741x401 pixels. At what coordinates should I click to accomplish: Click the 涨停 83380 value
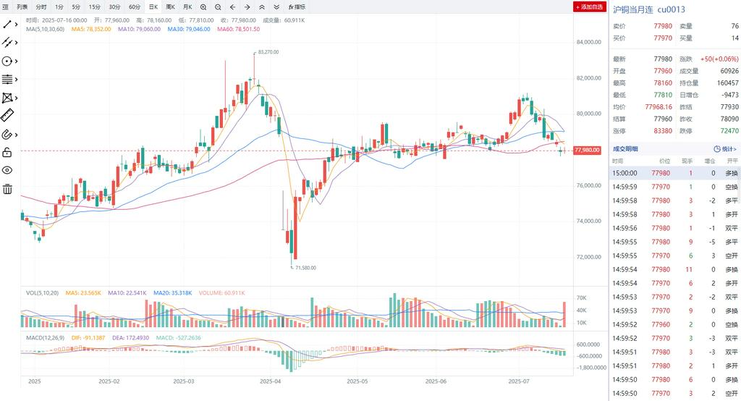click(x=663, y=130)
